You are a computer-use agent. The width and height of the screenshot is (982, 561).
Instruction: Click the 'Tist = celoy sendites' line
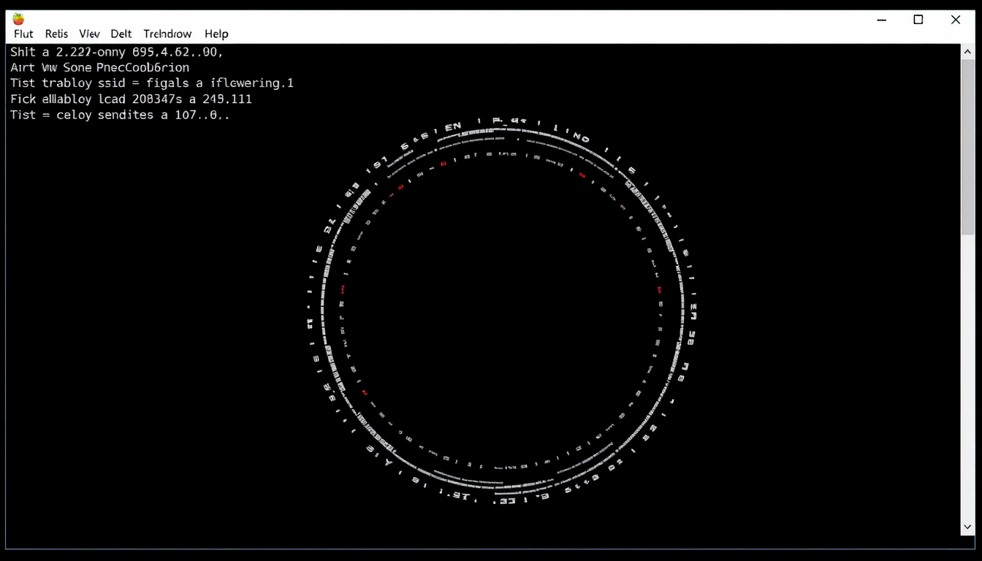[x=120, y=115]
